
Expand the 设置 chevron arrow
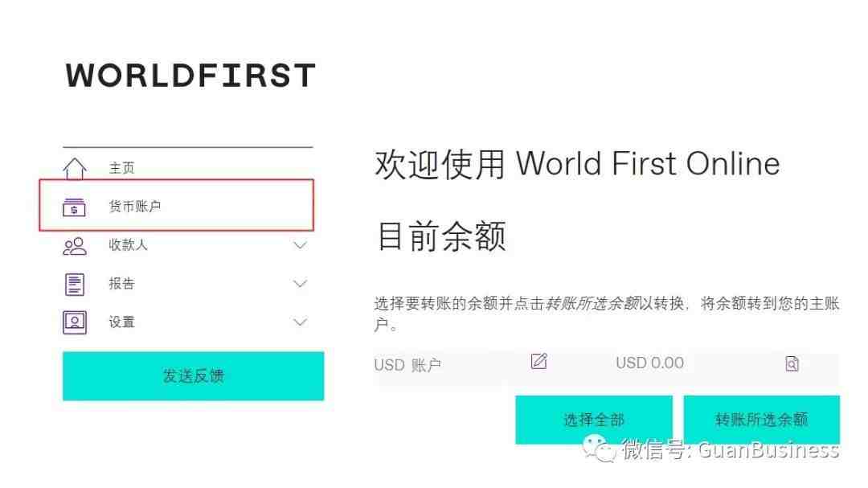pos(300,322)
